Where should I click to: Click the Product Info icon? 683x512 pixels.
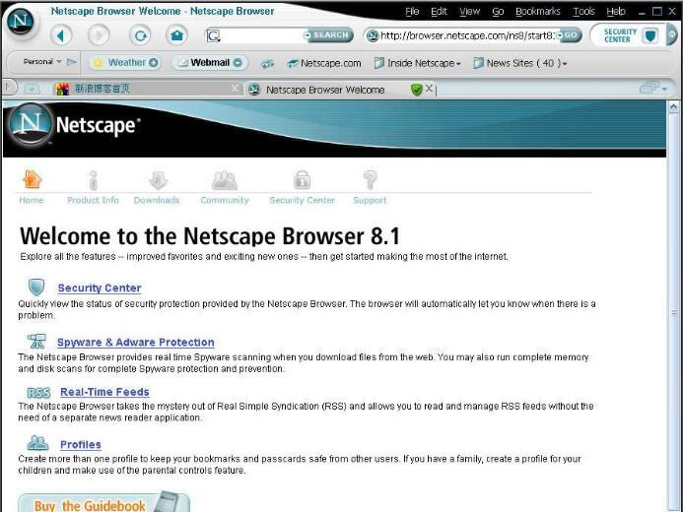(x=93, y=180)
